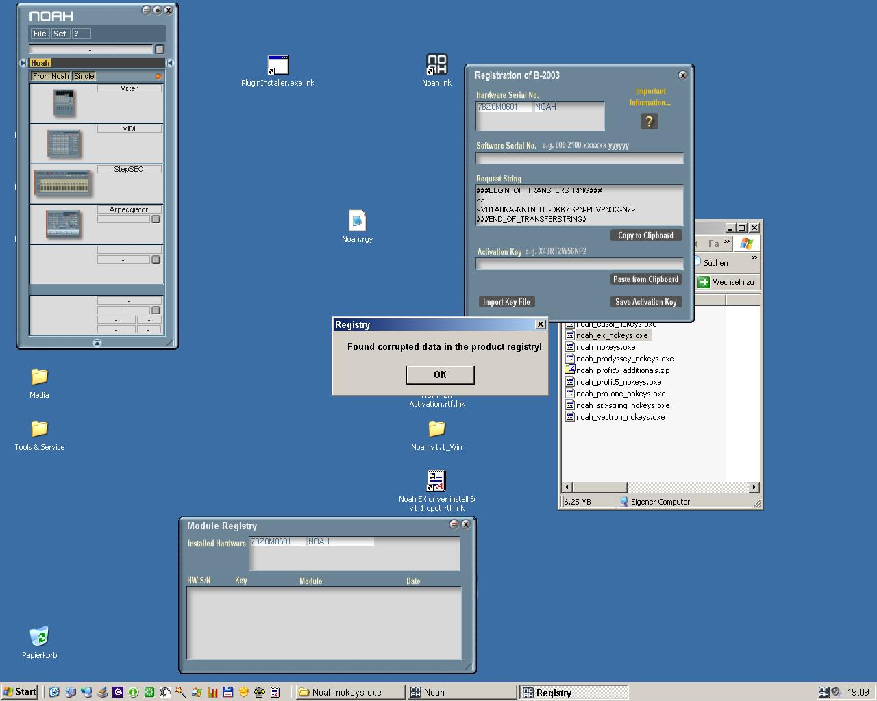This screenshot has width=877, height=701.
Task: Click the Mixer label box
Action: tap(129, 88)
